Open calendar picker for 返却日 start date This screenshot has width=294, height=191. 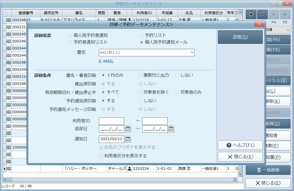pyautogui.click(x=128, y=129)
